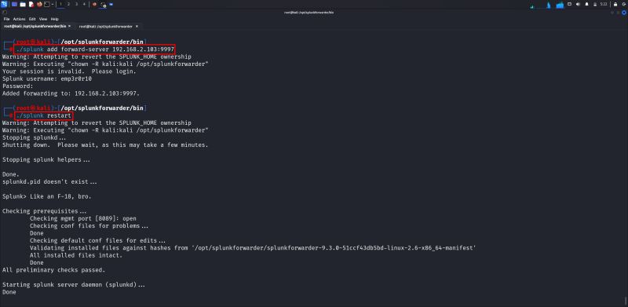Click the battery icon beside the clock

(x=595, y=5)
